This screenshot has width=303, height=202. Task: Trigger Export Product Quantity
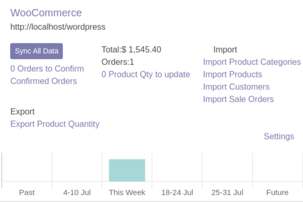[55, 124]
